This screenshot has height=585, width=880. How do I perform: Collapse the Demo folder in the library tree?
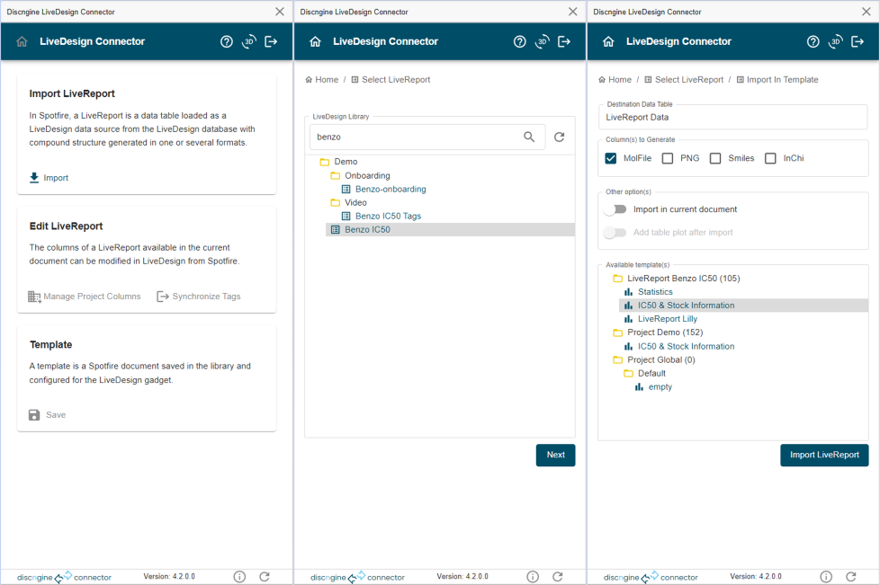pyautogui.click(x=325, y=162)
